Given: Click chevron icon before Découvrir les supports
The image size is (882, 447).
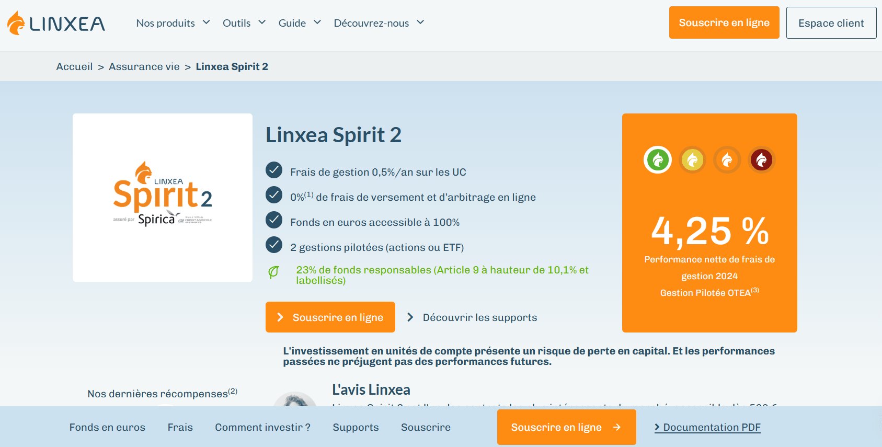Looking at the screenshot, I should coord(410,317).
